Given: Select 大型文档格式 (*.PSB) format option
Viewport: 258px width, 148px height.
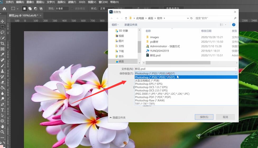Looking at the screenshot, I should pos(186,81).
